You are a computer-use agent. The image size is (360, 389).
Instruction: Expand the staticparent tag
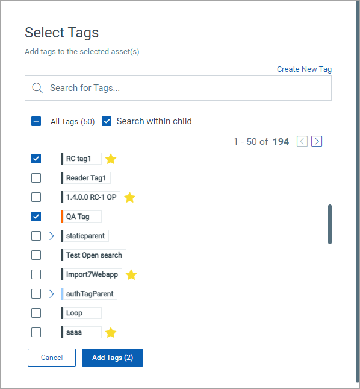click(x=52, y=236)
